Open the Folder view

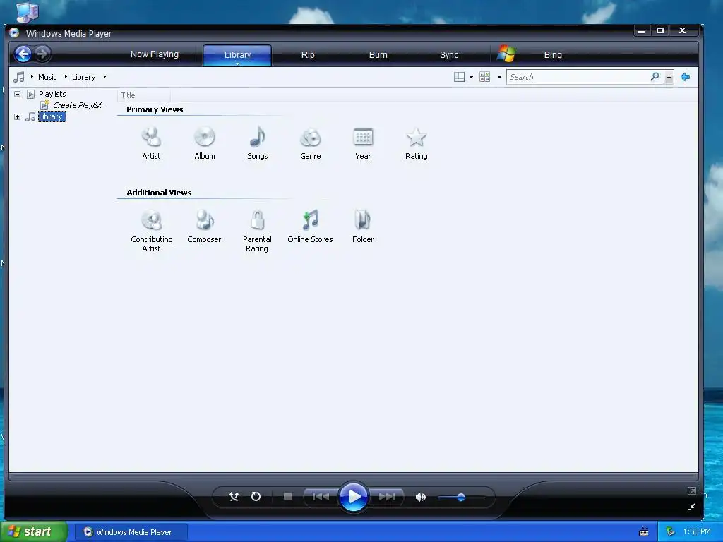[363, 227]
